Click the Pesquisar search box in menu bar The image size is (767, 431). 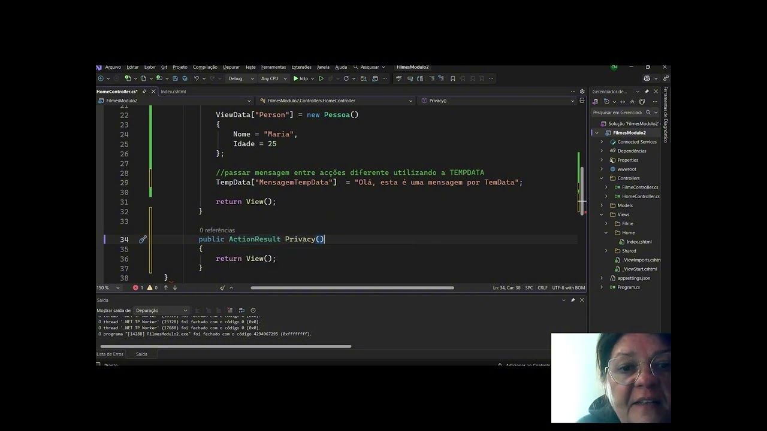(369, 67)
